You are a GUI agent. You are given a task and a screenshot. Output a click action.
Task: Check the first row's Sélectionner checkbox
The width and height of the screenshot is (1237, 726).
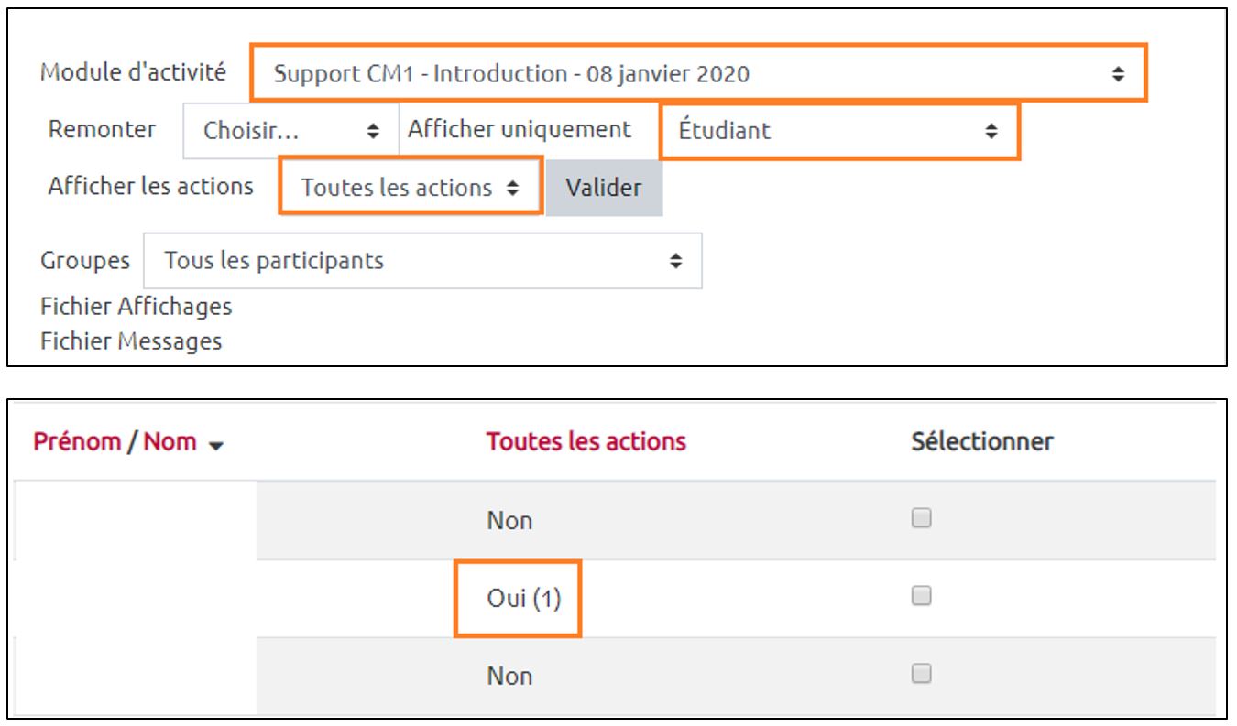[921, 518]
